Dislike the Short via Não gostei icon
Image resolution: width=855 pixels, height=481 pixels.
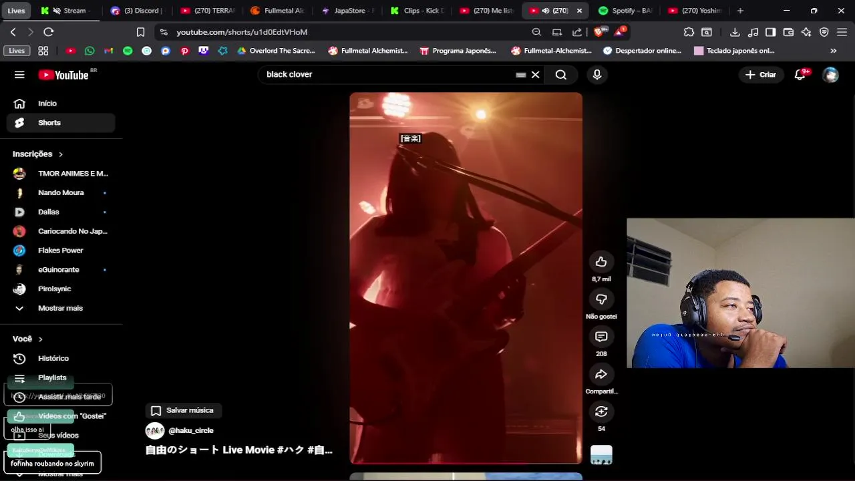point(601,299)
